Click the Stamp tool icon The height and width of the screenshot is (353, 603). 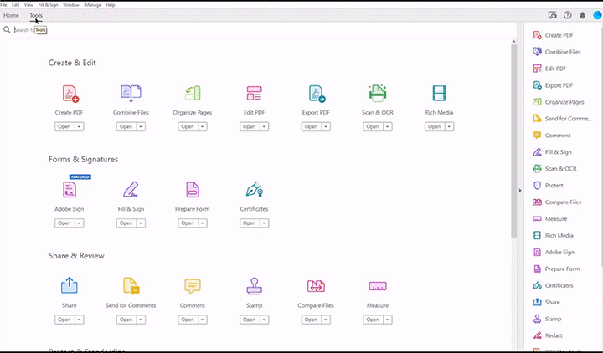254,287
